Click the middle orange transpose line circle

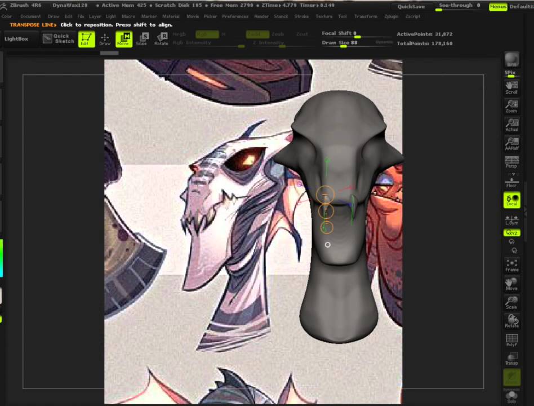coord(326,211)
